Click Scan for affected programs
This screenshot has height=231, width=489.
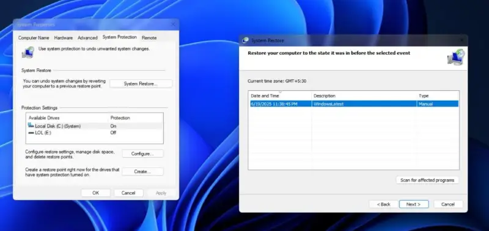[427, 180]
